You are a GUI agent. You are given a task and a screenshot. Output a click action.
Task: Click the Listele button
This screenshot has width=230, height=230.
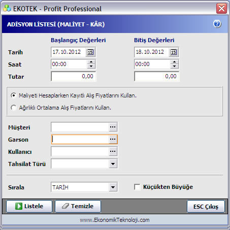29,206
